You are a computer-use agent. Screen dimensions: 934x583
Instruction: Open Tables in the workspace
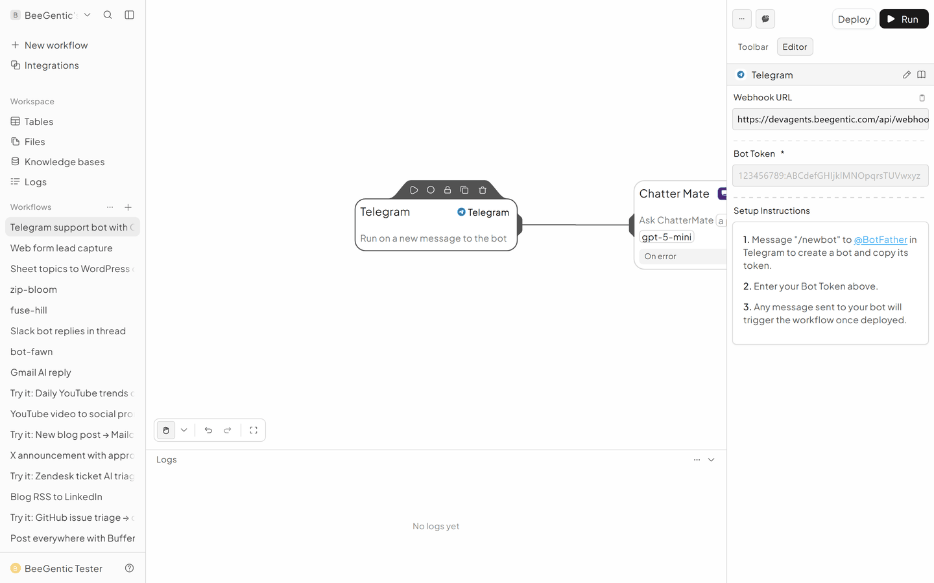point(73,122)
